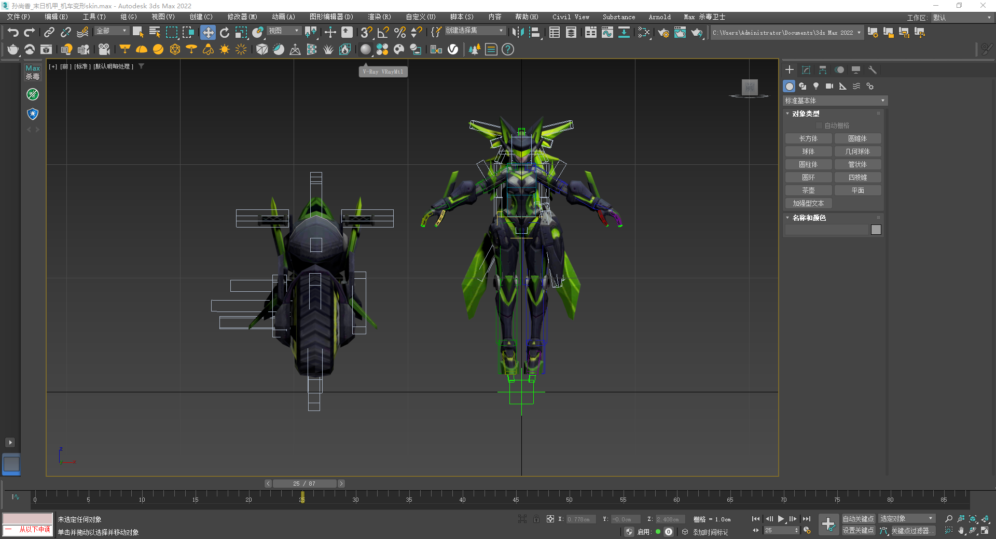Click the Unlink Selection icon

65,32
